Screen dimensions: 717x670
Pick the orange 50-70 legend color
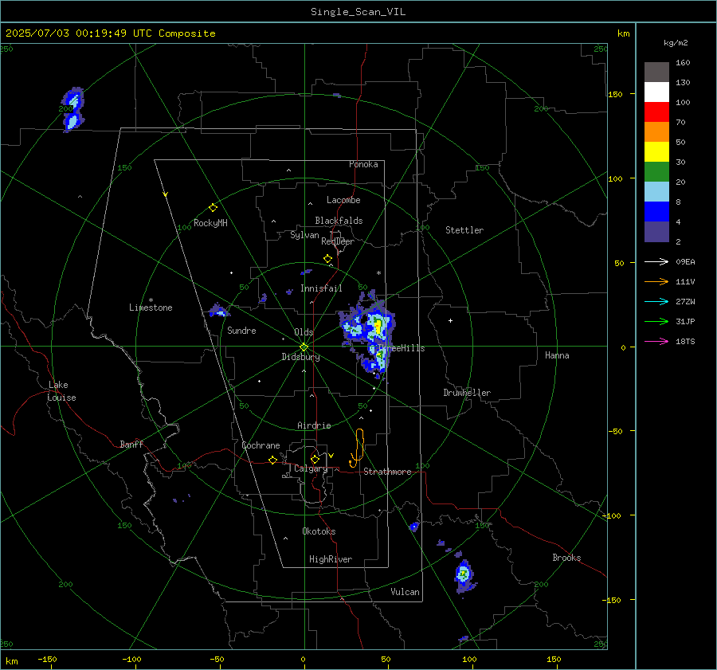[656, 132]
